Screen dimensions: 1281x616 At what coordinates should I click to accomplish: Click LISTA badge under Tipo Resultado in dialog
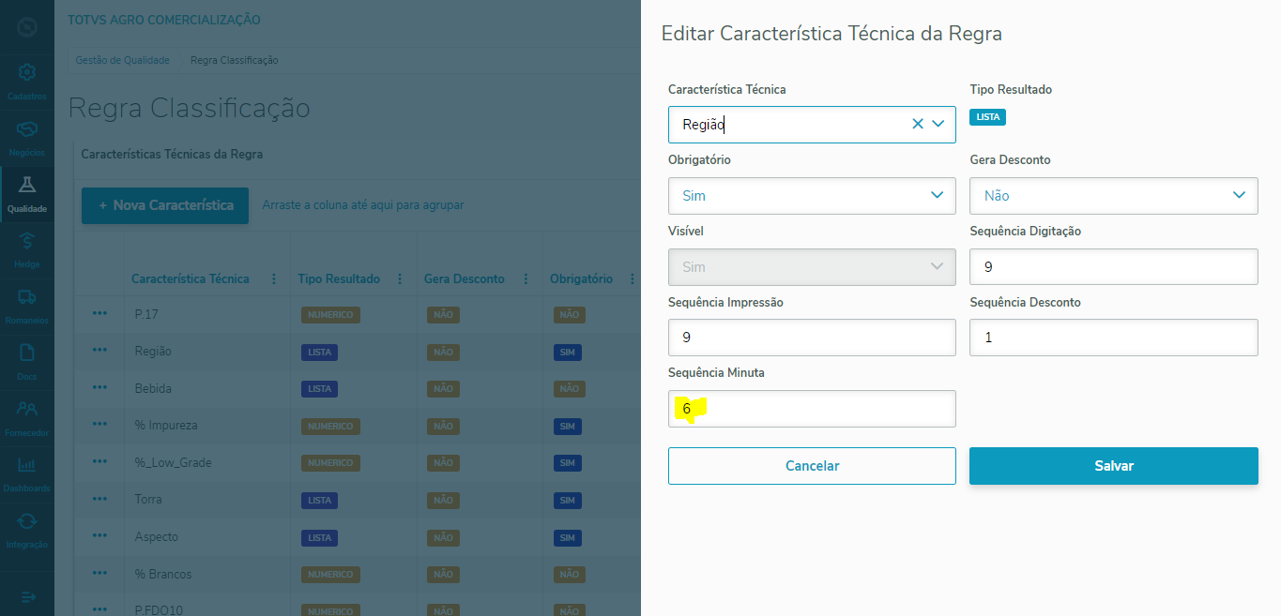point(987,117)
